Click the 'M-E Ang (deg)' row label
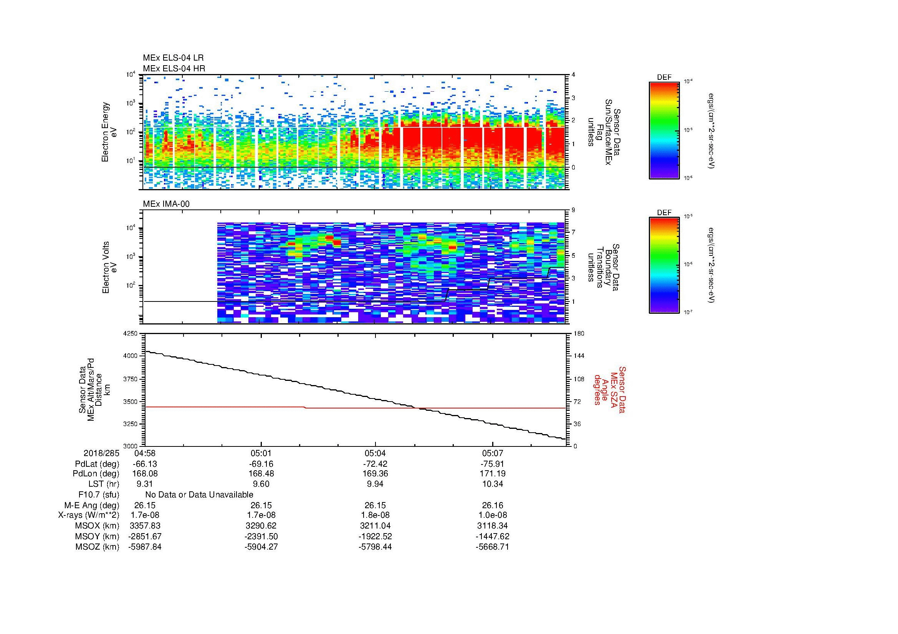898x634 pixels. 92,506
